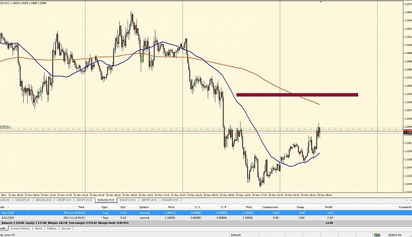Click the open price 1.34058
Viewport: 412px width, 237px height.
[169, 217]
